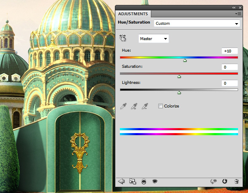Click the clip to layer icon
The width and height of the screenshot is (248, 193).
(x=144, y=181)
